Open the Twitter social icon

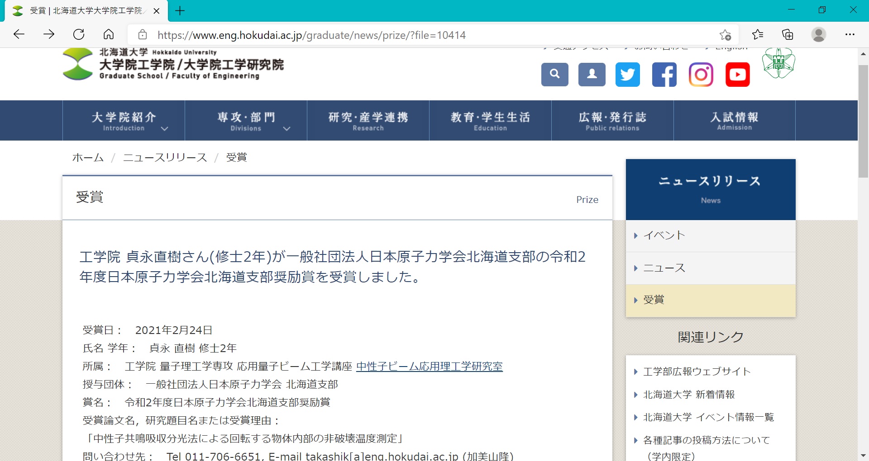coord(628,74)
